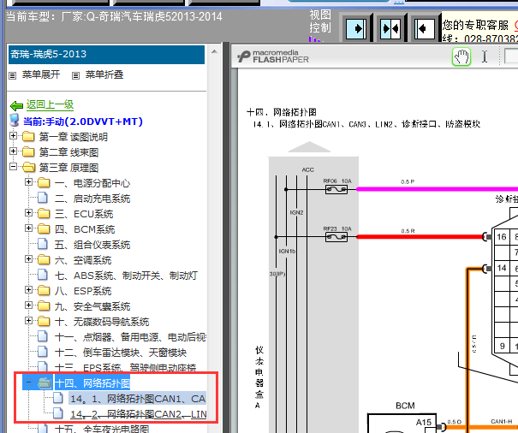
Task: Collapse the 十四、网络拓扑图 node
Action: 29,383
